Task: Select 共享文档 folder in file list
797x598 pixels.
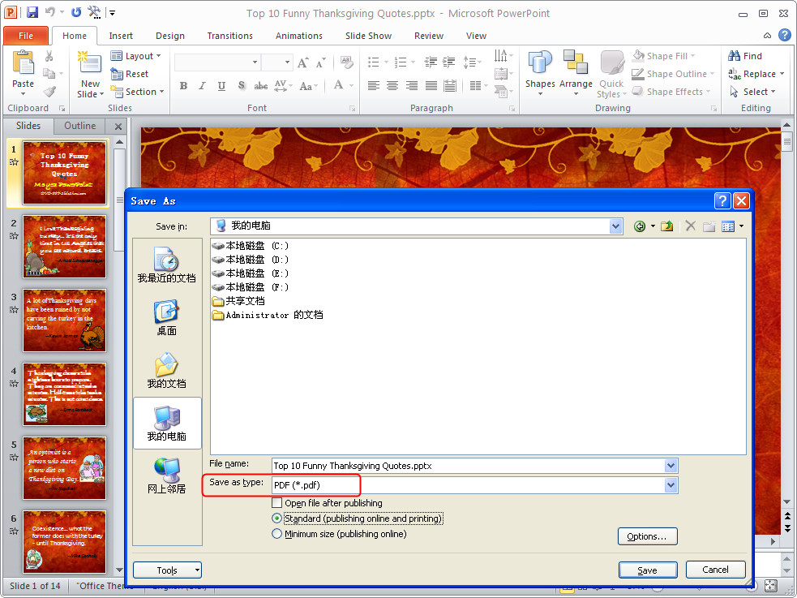Action: coord(238,301)
